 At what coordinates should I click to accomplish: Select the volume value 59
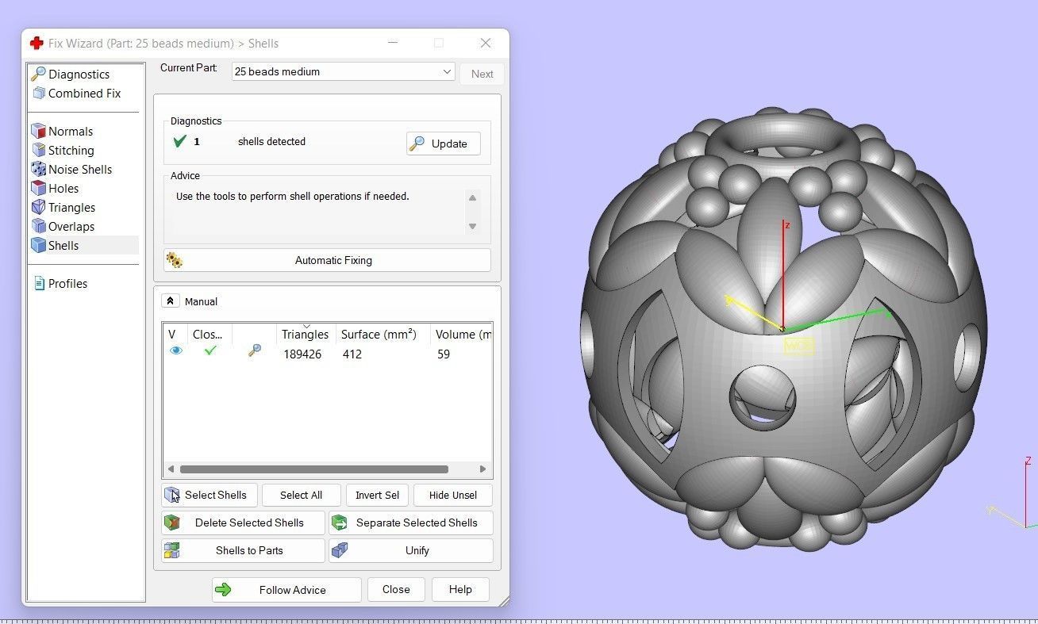444,354
